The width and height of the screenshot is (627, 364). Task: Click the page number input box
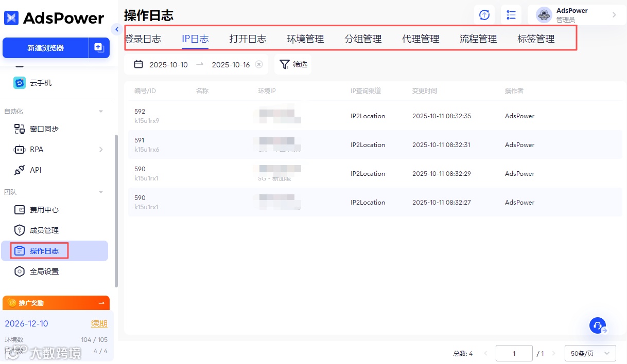pyautogui.click(x=514, y=353)
